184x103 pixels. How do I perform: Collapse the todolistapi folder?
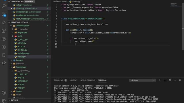coord(11,67)
